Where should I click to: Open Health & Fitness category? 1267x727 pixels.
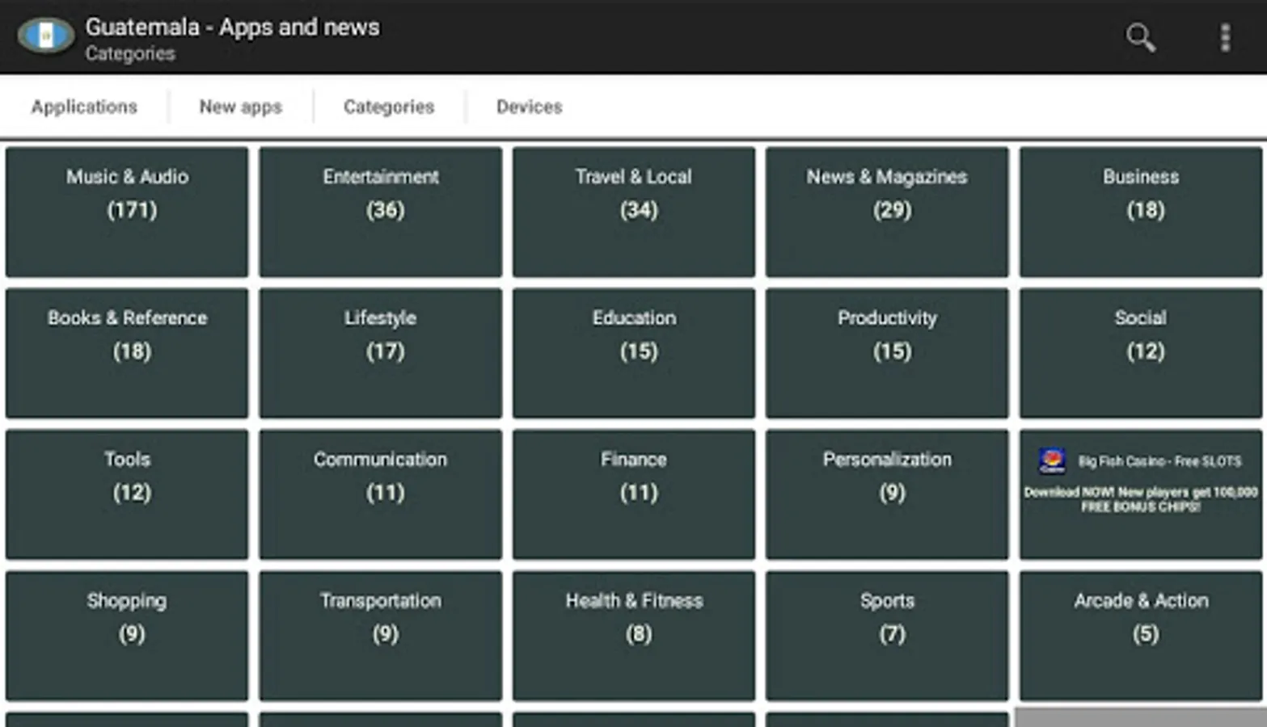(x=634, y=636)
